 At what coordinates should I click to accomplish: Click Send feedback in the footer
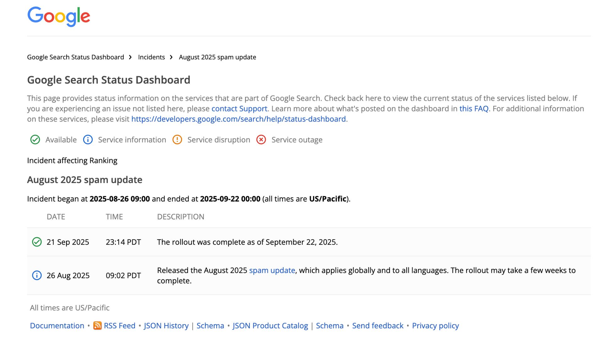click(378, 326)
